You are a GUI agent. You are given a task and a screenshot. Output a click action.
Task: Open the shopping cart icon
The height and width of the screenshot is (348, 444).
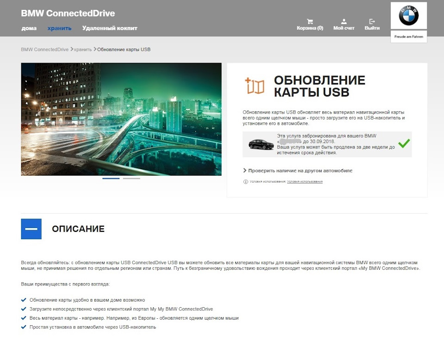[x=310, y=21]
